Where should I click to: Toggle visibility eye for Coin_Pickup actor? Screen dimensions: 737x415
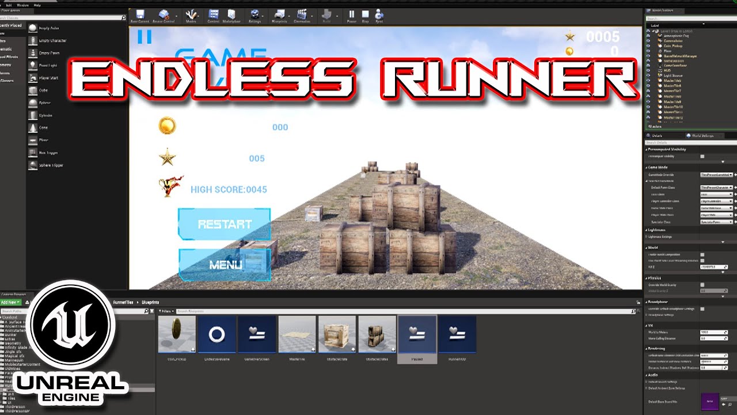point(648,46)
